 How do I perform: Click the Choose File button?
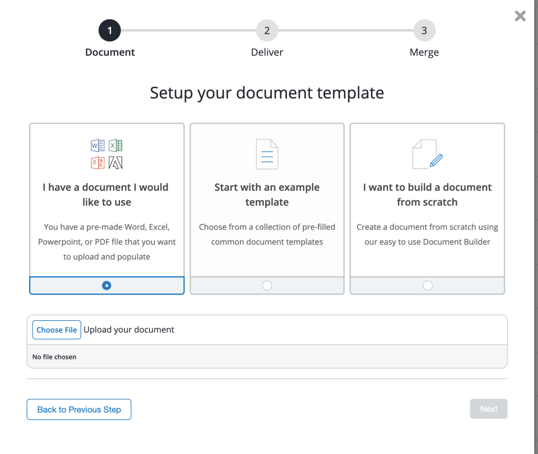click(x=56, y=330)
